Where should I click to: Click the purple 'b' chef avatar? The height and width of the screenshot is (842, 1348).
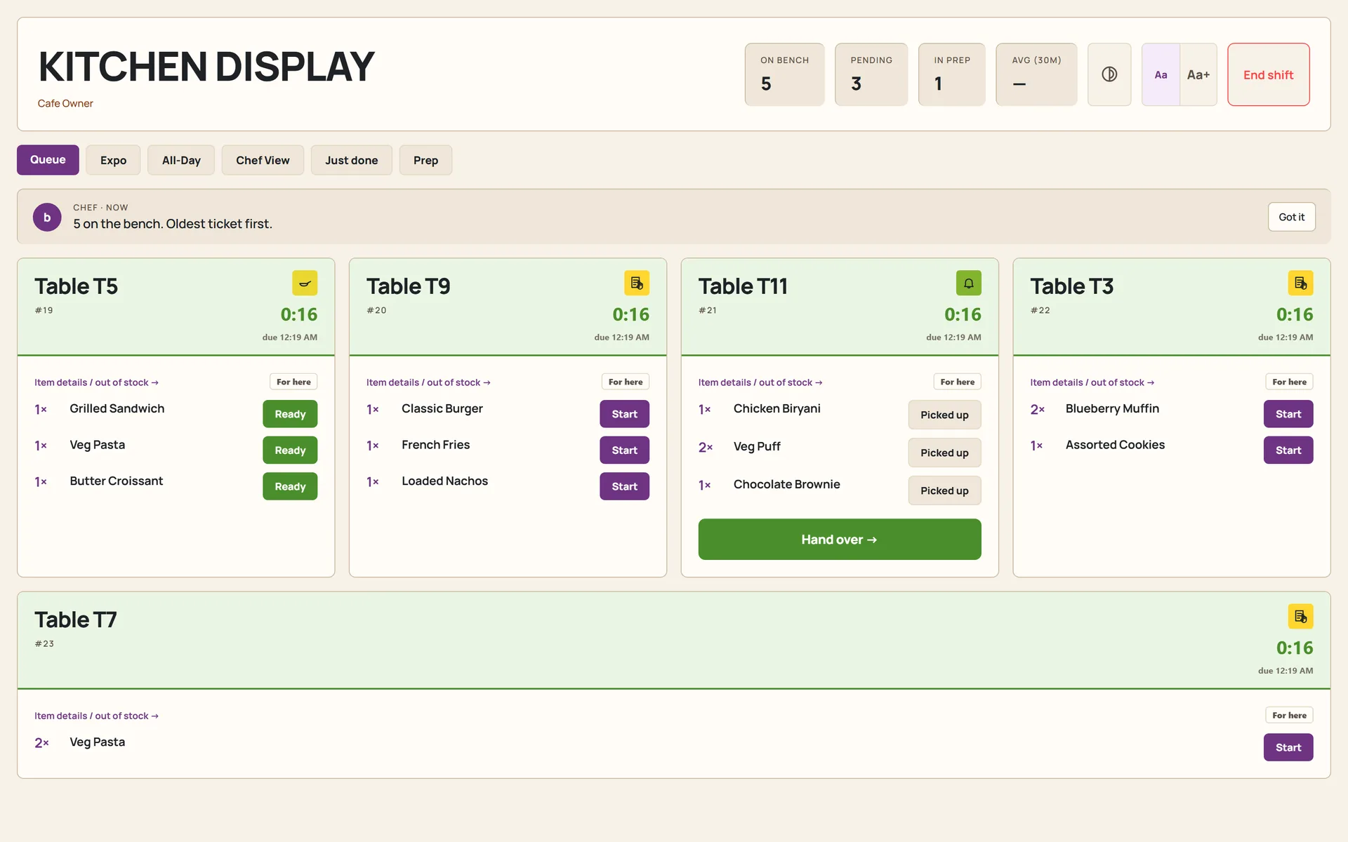pos(47,218)
